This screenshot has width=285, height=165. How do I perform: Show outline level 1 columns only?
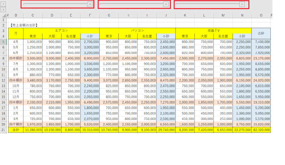point(3,4)
